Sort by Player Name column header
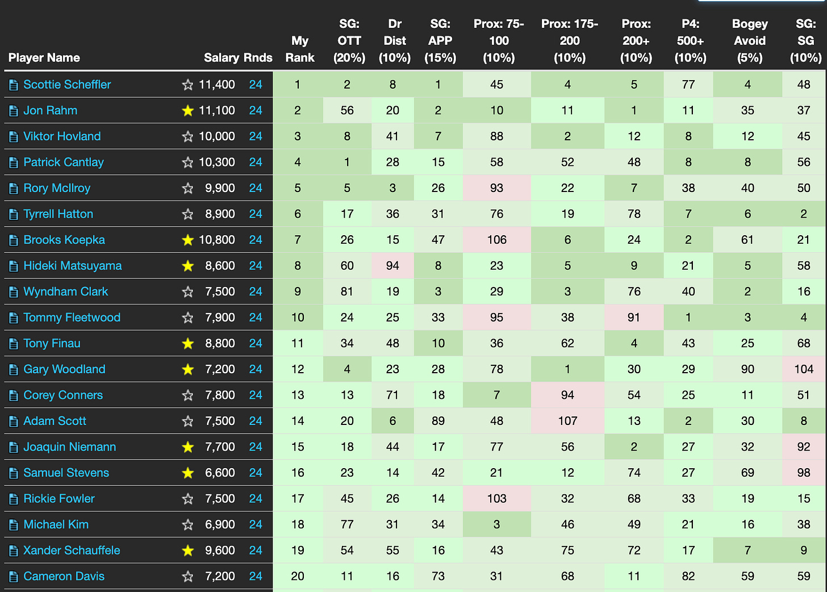 pos(44,58)
